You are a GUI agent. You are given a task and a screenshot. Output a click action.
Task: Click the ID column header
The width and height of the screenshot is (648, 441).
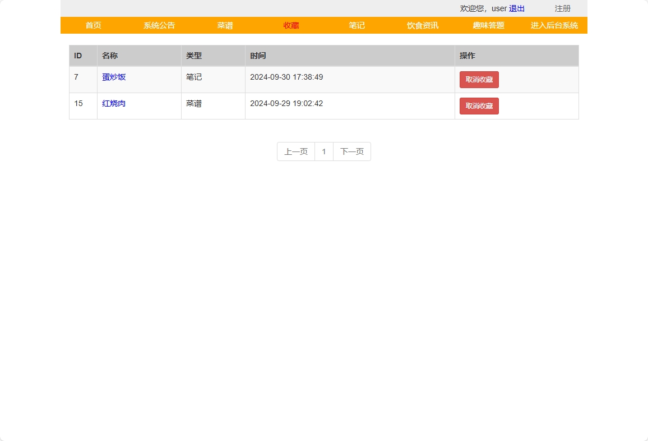coord(76,56)
